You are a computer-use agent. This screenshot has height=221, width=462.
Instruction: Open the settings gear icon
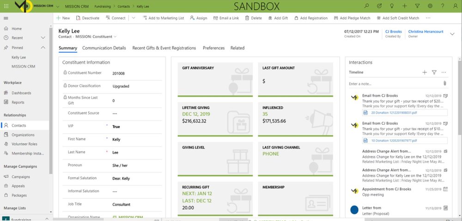click(x=430, y=6)
